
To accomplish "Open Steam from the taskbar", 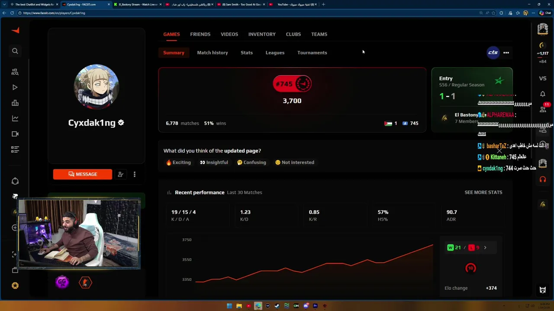I will tap(277, 306).
